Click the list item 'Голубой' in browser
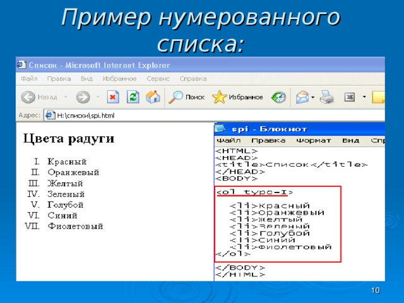The height and width of the screenshot is (303, 404). (x=66, y=205)
